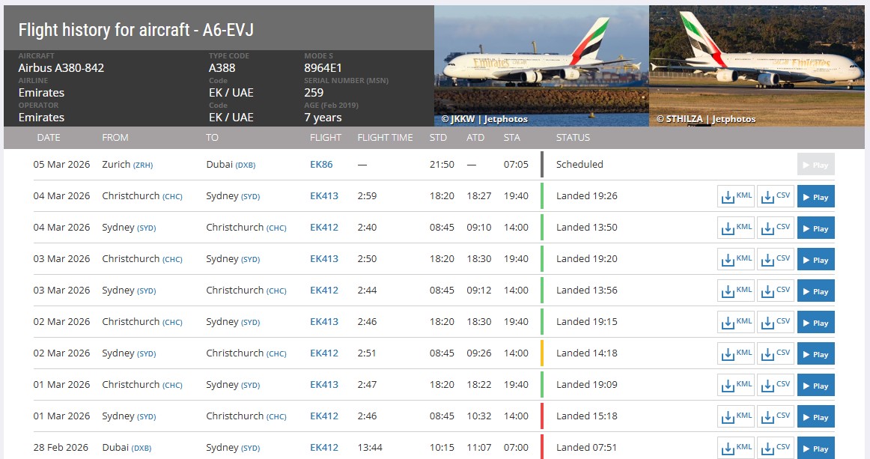Open flight EK86 link
This screenshot has height=459, width=870.
coord(321,165)
